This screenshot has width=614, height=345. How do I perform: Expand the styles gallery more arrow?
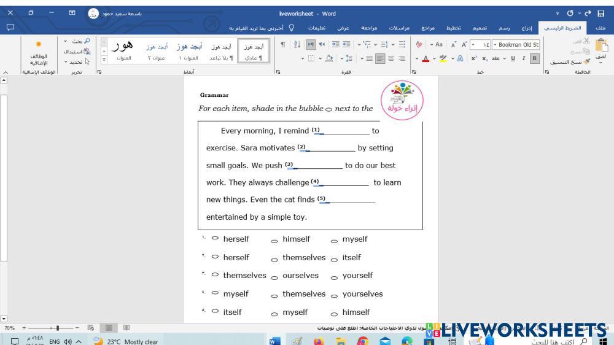(x=104, y=60)
